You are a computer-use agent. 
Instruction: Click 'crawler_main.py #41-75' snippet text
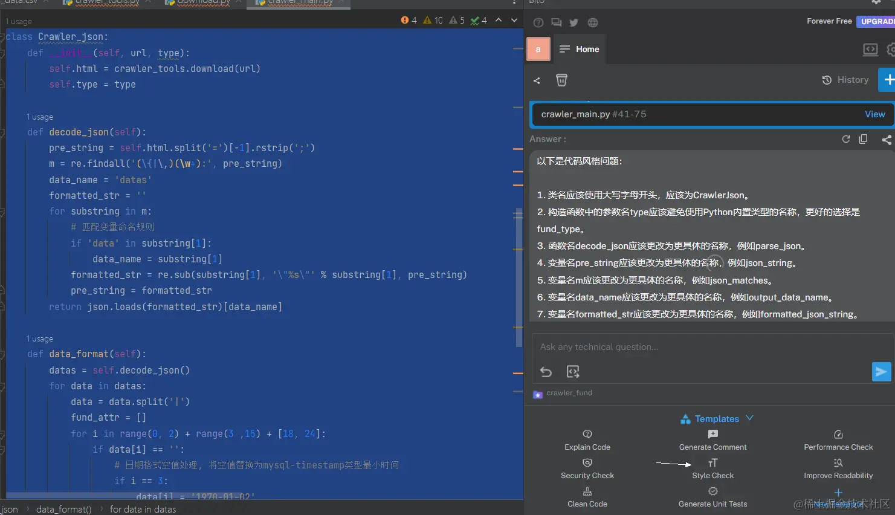(593, 114)
